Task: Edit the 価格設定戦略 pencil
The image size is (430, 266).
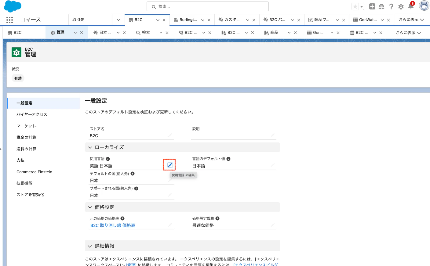Action: click(273, 225)
